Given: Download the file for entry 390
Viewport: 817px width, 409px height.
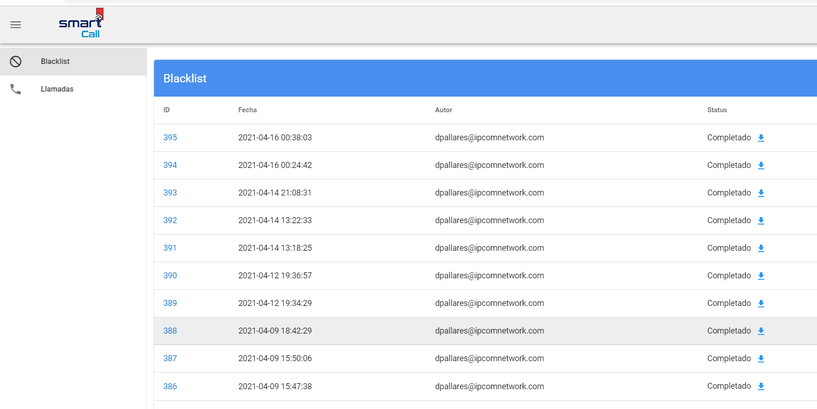Looking at the screenshot, I should point(761,276).
